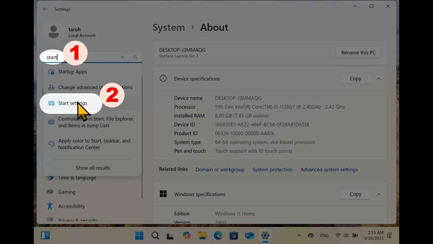Click the Accessibility sidebar icon
Viewport: 433px width, 244px height.
click(50, 206)
